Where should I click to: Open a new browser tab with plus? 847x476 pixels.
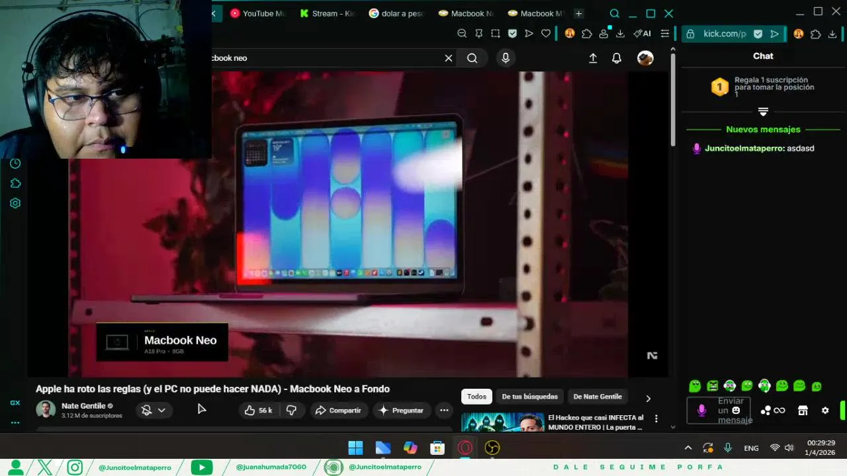pyautogui.click(x=578, y=13)
